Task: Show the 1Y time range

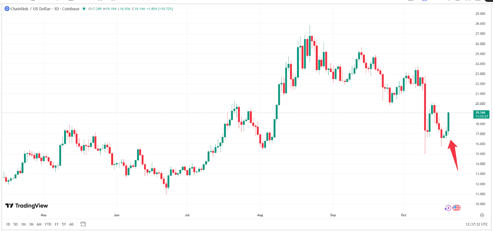Action: click(x=57, y=224)
